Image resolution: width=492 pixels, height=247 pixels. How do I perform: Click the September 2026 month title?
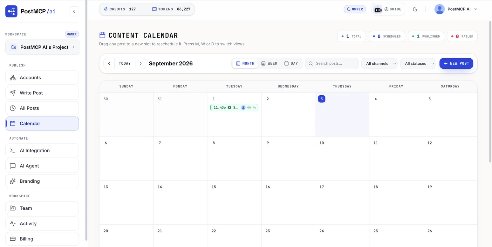click(171, 63)
